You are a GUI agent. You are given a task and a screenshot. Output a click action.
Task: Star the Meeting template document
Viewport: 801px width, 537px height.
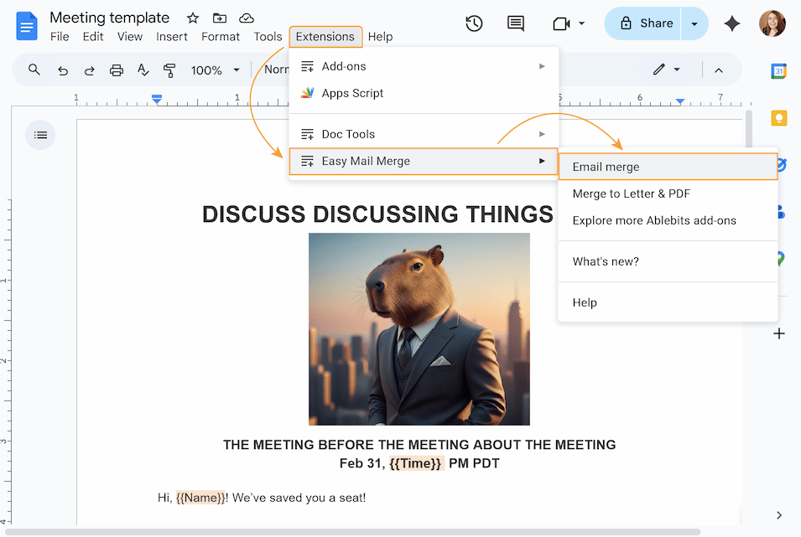click(193, 18)
